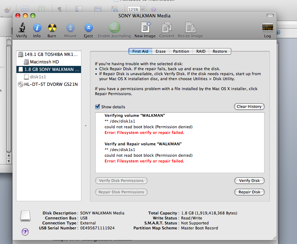297x244 pixels.
Task: Switch to the First Aid tab
Action: [x=140, y=51]
